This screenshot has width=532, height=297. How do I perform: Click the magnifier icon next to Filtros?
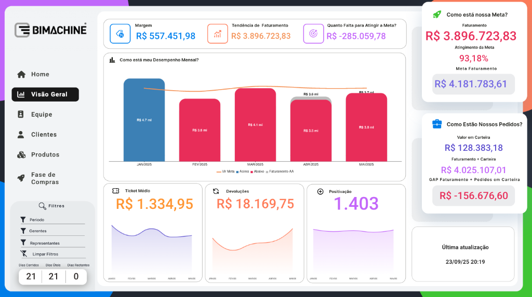(x=42, y=206)
